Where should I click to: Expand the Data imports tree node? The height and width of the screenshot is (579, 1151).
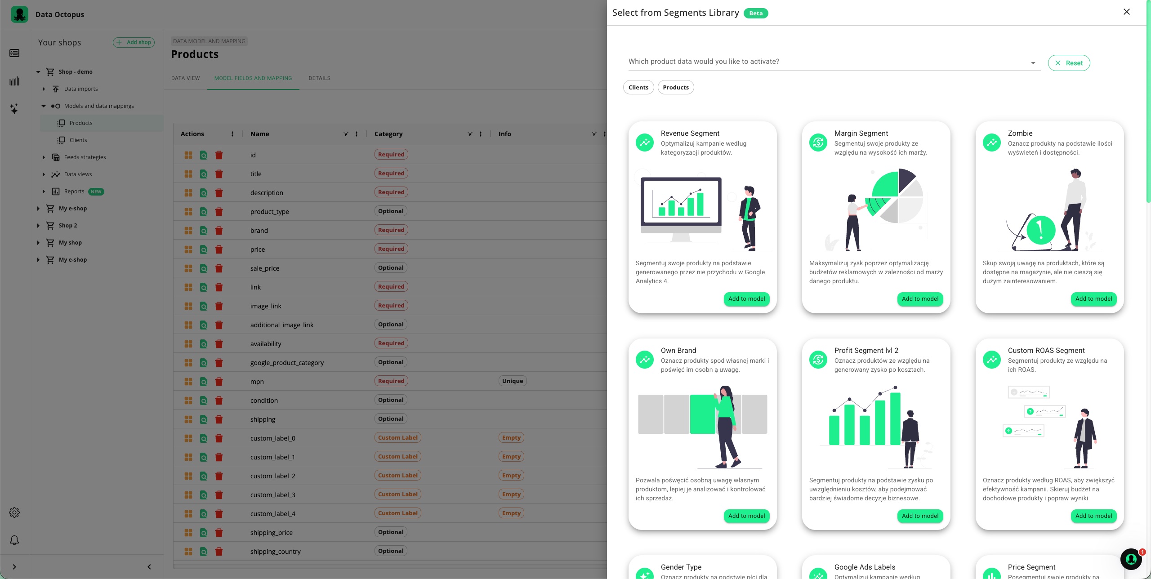pyautogui.click(x=44, y=89)
